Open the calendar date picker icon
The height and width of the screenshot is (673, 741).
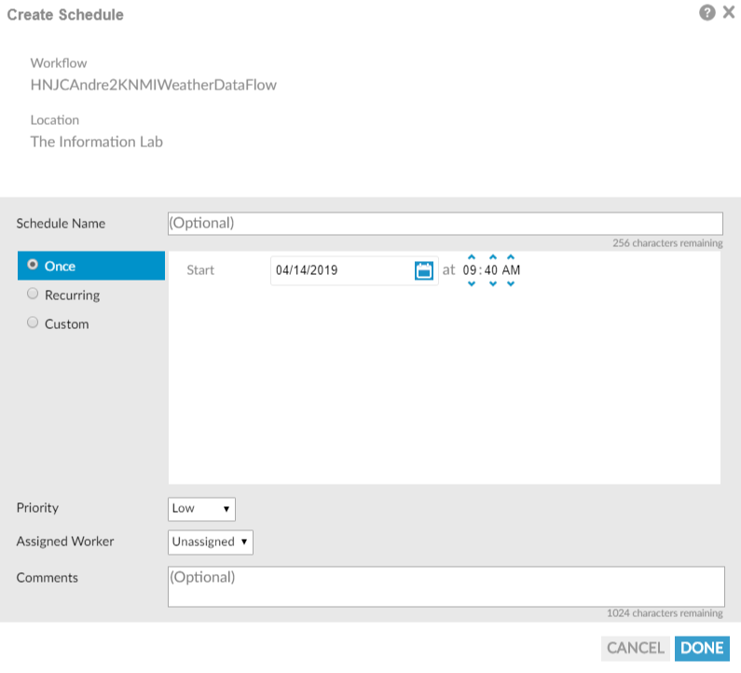click(x=424, y=270)
